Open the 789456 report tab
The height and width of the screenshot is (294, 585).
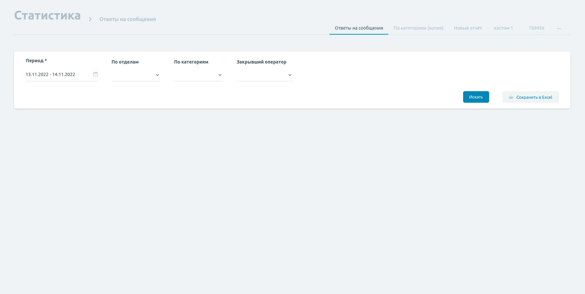(x=536, y=28)
